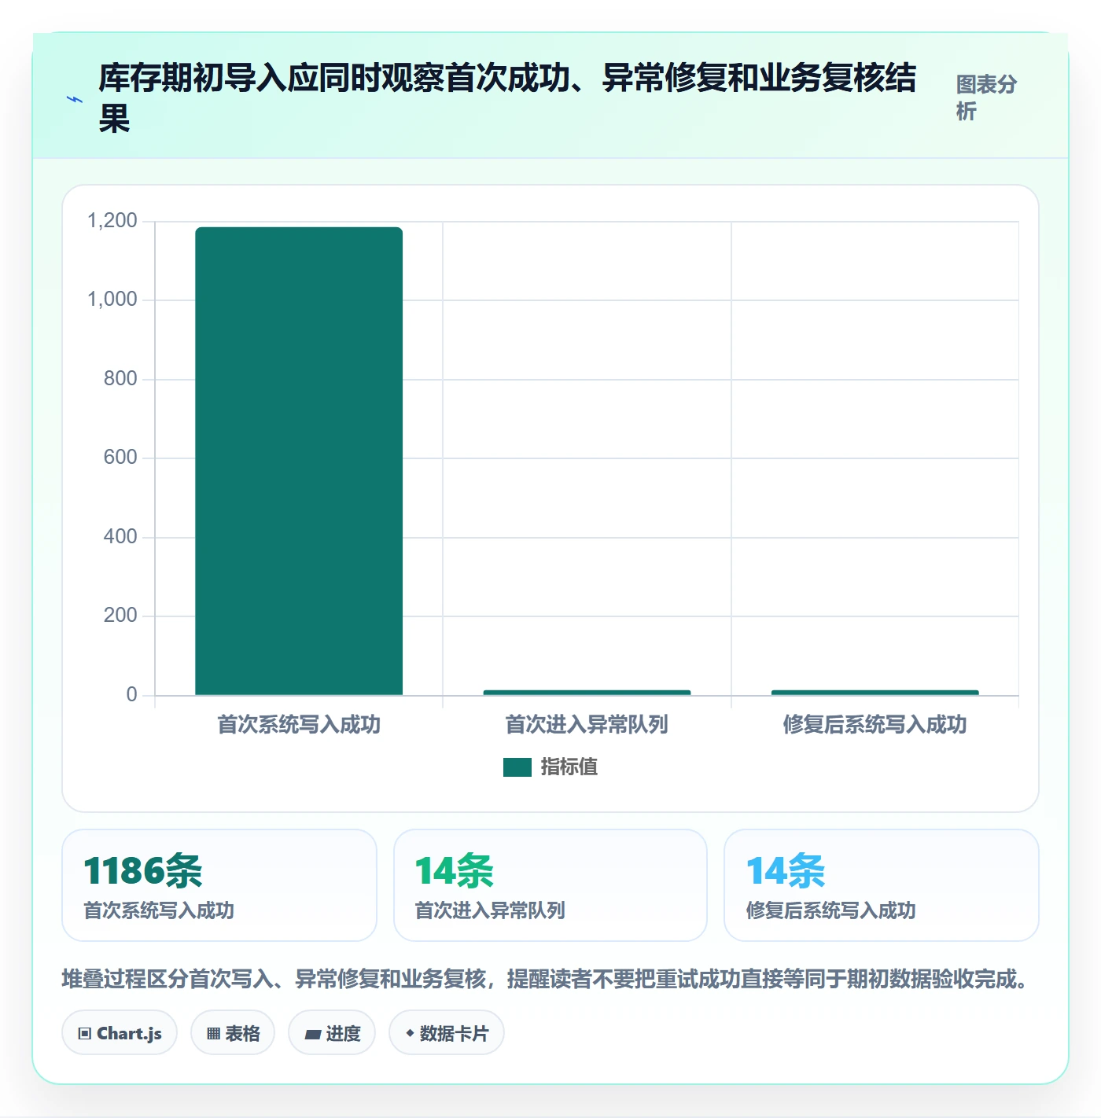Screen dimensions: 1101x1118
Task: Click the 1,000 y-axis value
Action: click(112, 300)
